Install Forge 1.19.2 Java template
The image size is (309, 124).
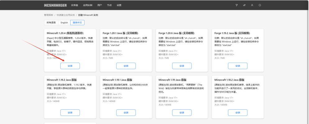[x=238, y=66]
